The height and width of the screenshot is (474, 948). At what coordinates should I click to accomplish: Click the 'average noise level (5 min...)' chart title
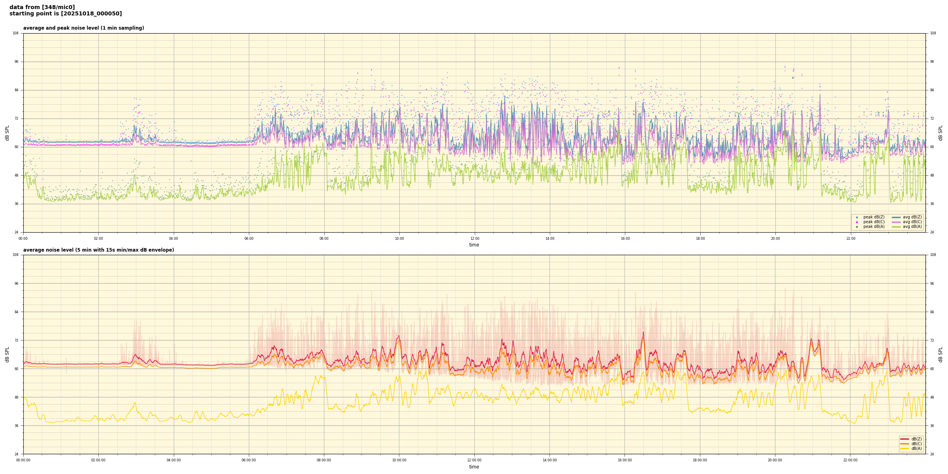(98, 250)
